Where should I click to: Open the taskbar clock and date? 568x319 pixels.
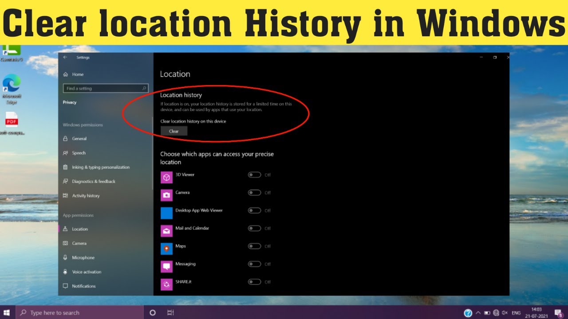(x=536, y=313)
